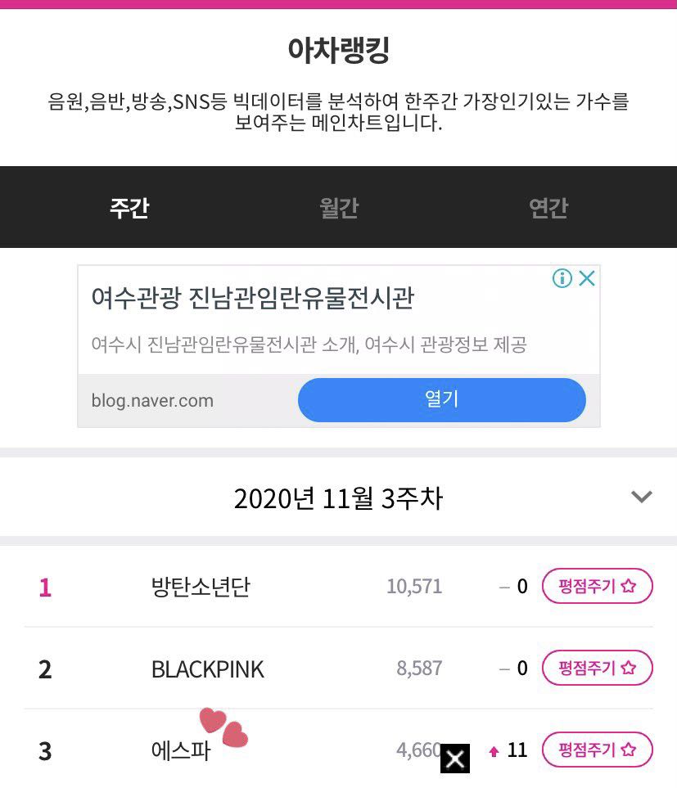Open the 여수관광 진남관임란유물전시관 ad headline
The height and width of the screenshot is (788, 677).
[253, 298]
